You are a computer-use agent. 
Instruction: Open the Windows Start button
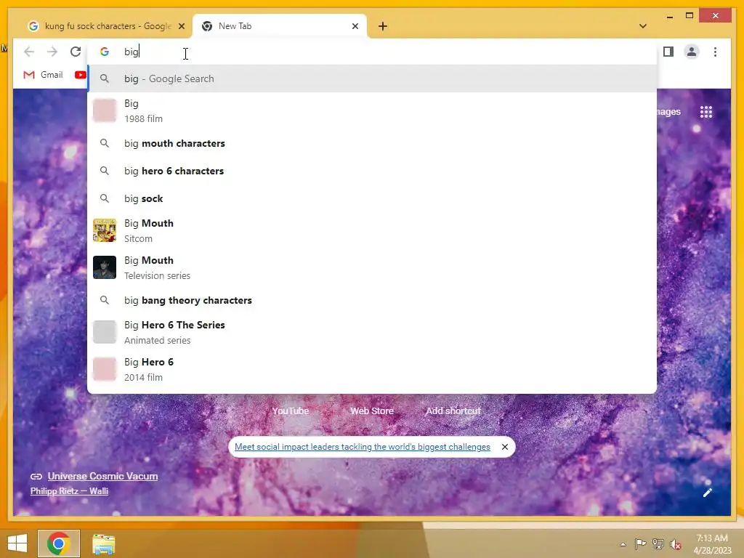point(17,543)
